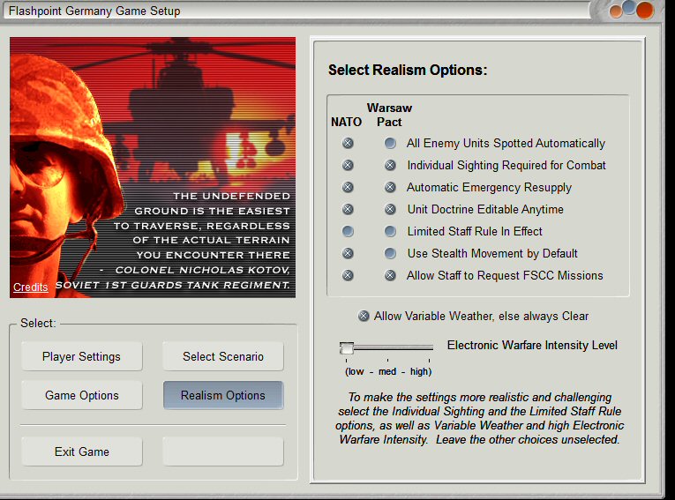The height and width of the screenshot is (500, 675).
Task: Toggle NATO Individual Sighting Required for Combat
Action: 348,165
